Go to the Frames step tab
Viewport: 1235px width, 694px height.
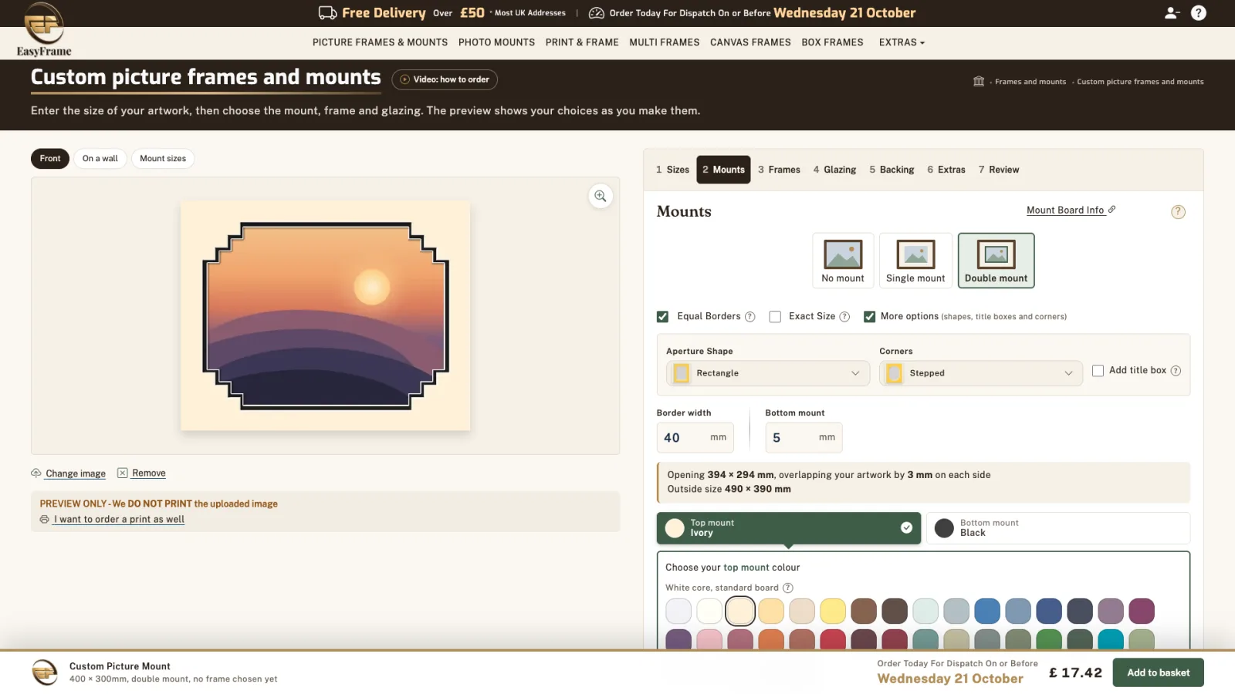(x=779, y=170)
